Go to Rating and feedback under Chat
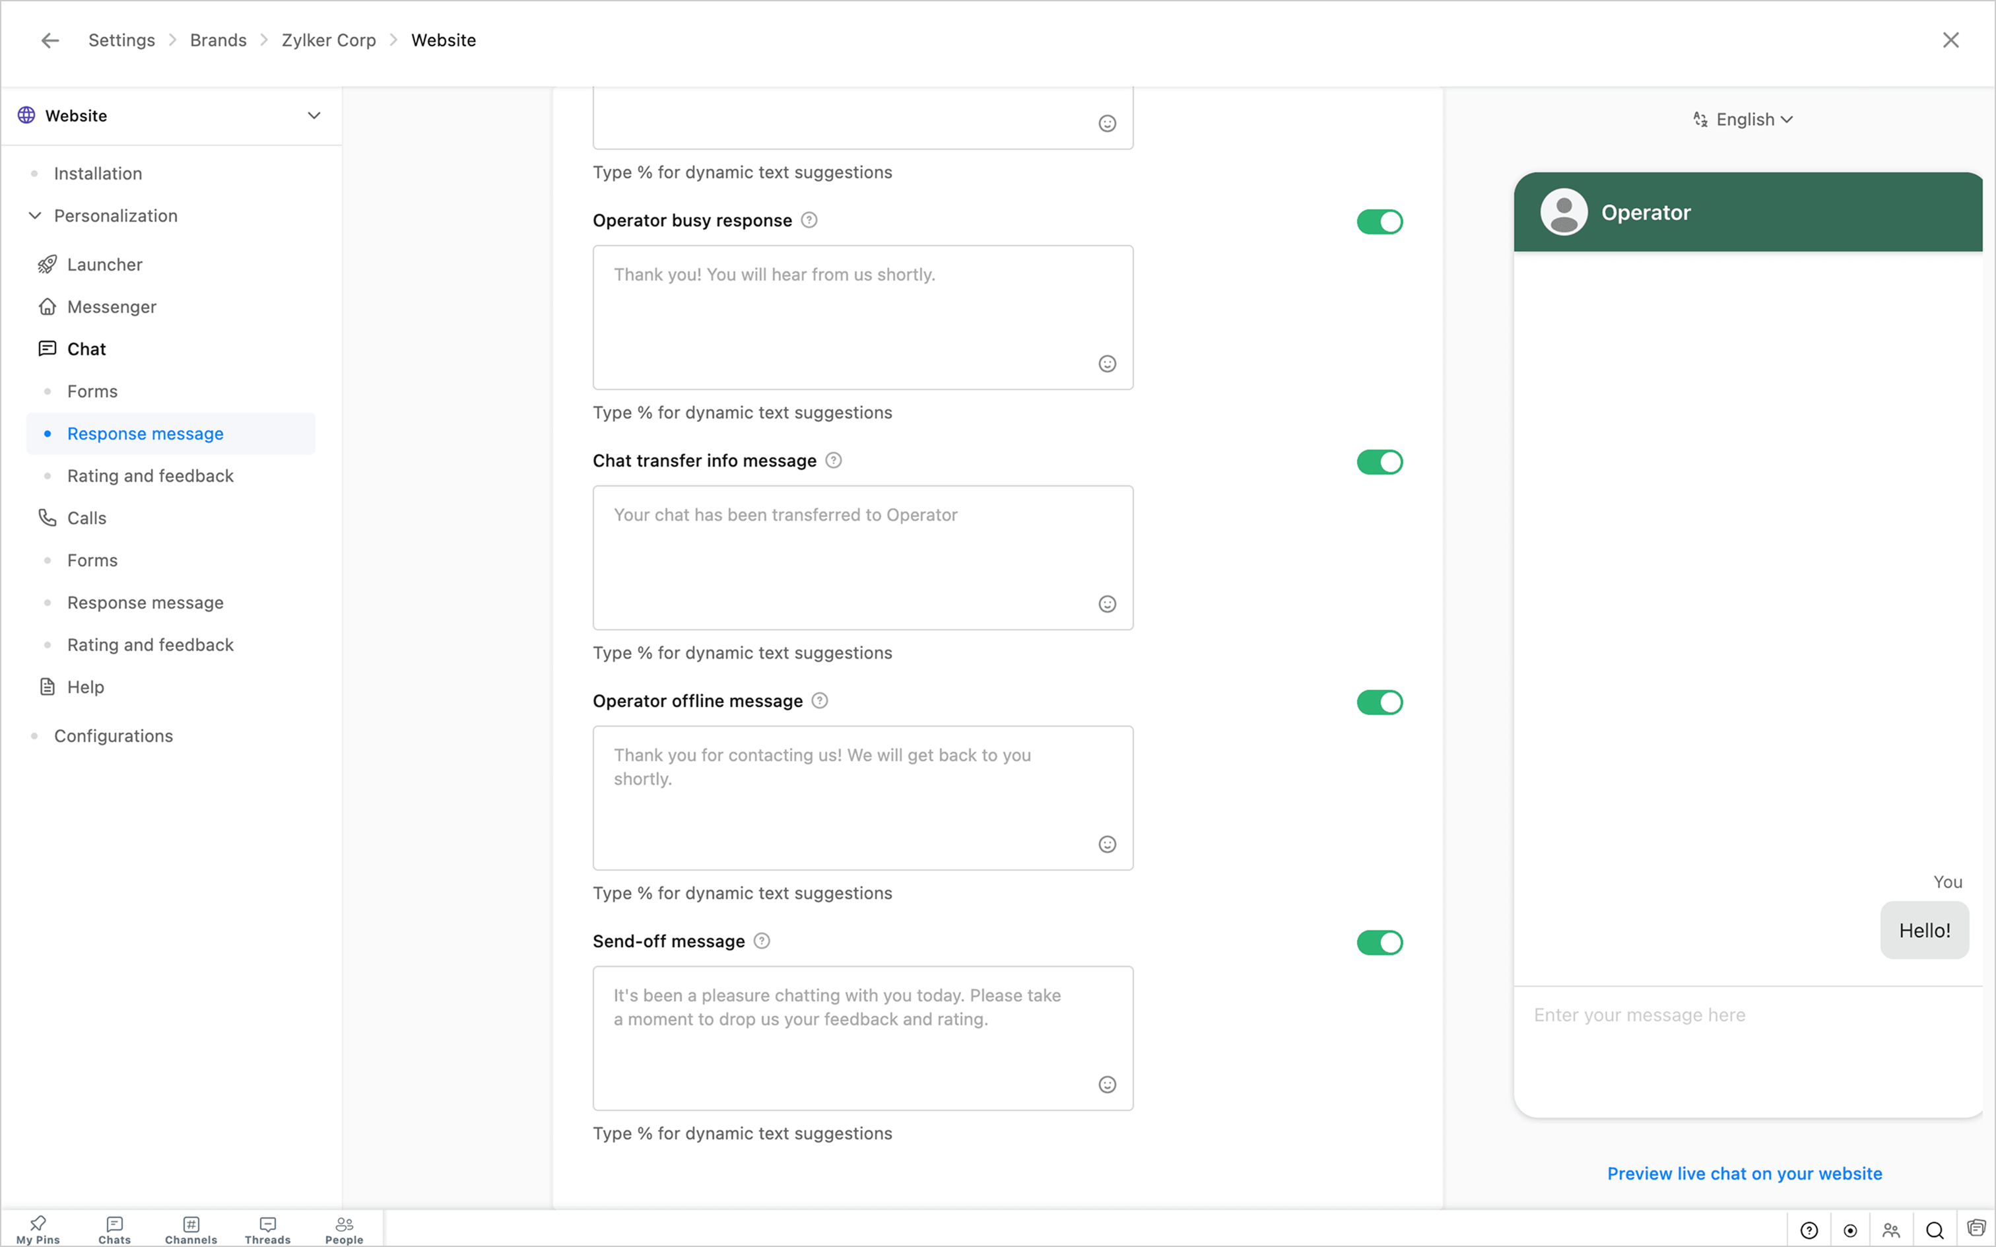The width and height of the screenshot is (1996, 1247). click(150, 476)
